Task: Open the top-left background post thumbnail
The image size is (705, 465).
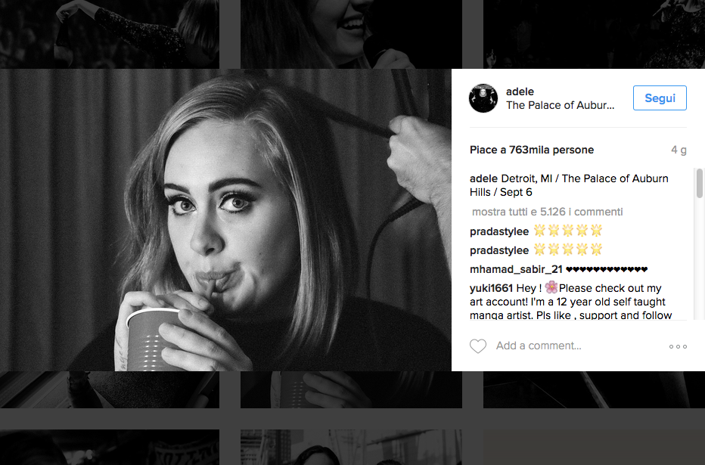Action: 110,34
